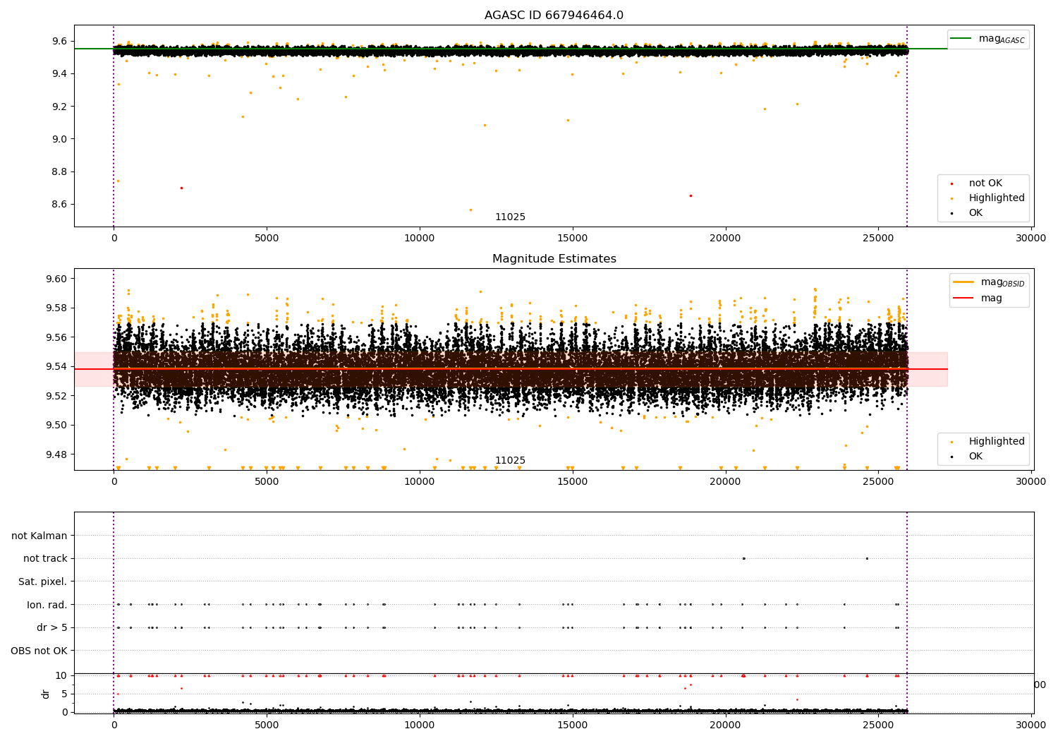Click the y-axis tick label '9.6'
This screenshot has width=1058, height=741.
click(x=59, y=42)
